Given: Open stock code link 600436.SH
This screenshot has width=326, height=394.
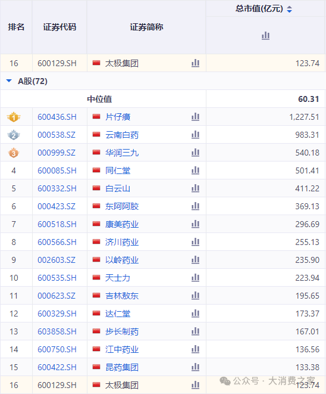Looking at the screenshot, I should point(57,117).
